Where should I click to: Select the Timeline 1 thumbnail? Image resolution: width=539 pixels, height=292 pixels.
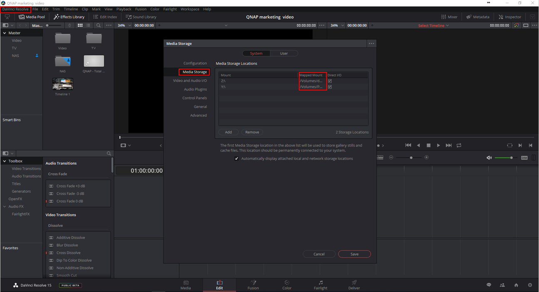point(63,84)
